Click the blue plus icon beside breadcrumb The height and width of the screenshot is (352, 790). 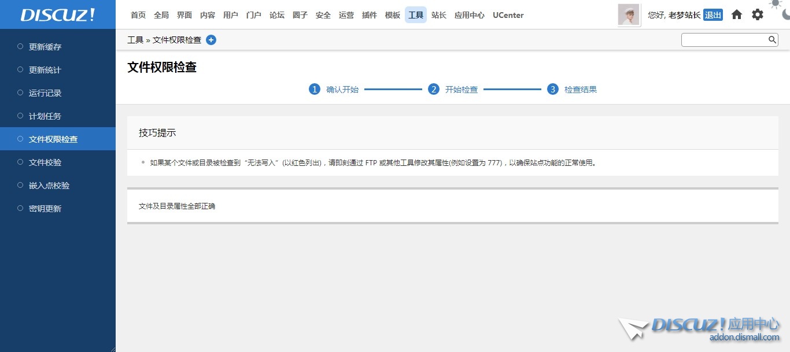[211, 40]
